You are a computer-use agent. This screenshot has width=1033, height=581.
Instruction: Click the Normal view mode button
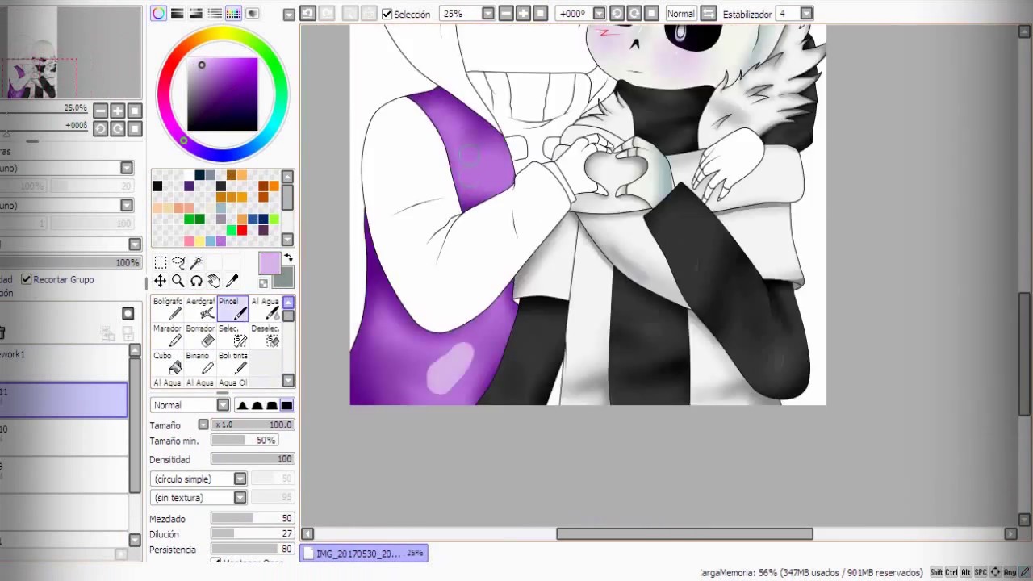[x=681, y=14]
